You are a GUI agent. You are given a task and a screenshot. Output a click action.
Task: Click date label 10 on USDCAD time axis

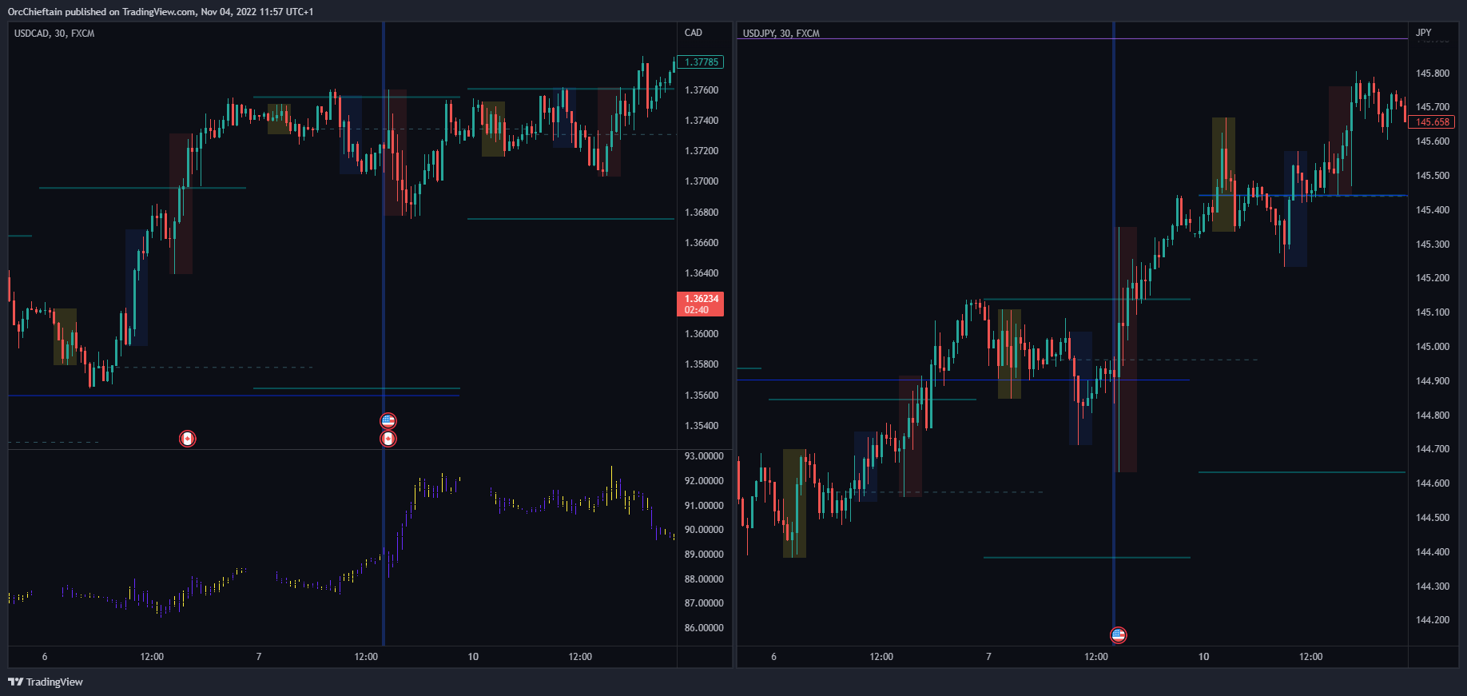(473, 657)
